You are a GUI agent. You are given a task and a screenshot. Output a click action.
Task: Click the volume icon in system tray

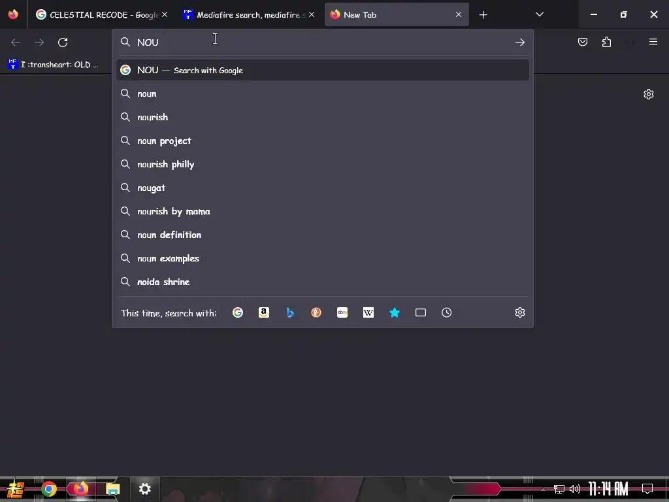click(575, 489)
